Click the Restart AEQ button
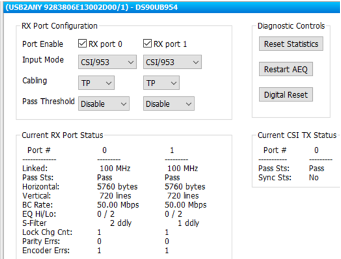The height and width of the screenshot is (259, 341). tap(286, 69)
